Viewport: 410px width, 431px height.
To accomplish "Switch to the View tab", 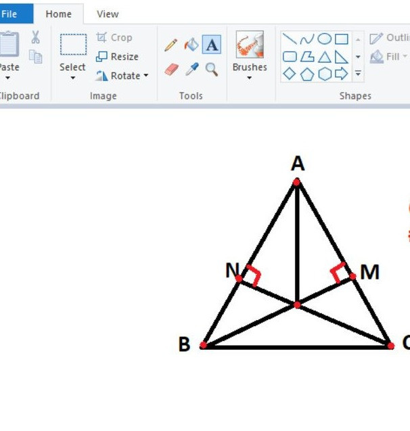I will pyautogui.click(x=108, y=14).
